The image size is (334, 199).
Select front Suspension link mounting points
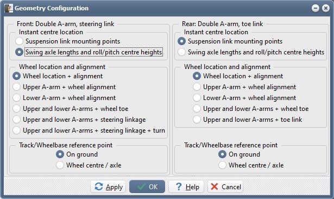[x=67, y=41]
